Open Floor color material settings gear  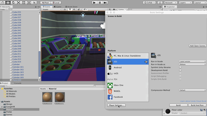point(204,110)
